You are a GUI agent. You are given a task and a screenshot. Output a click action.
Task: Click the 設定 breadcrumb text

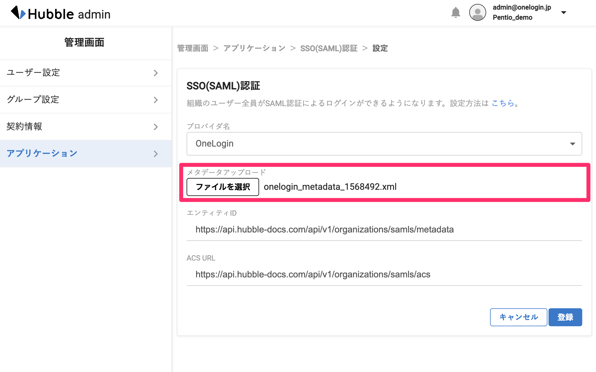pos(380,48)
